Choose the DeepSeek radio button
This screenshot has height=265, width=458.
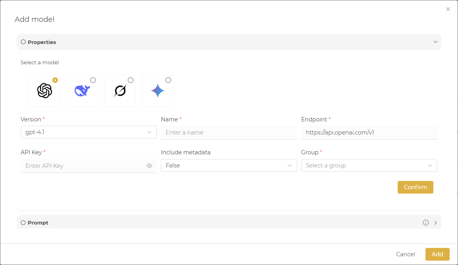93,80
